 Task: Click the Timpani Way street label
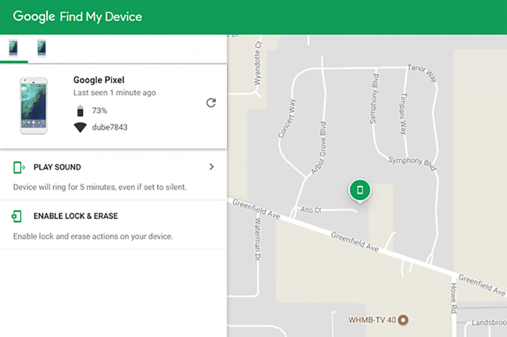tap(404, 114)
